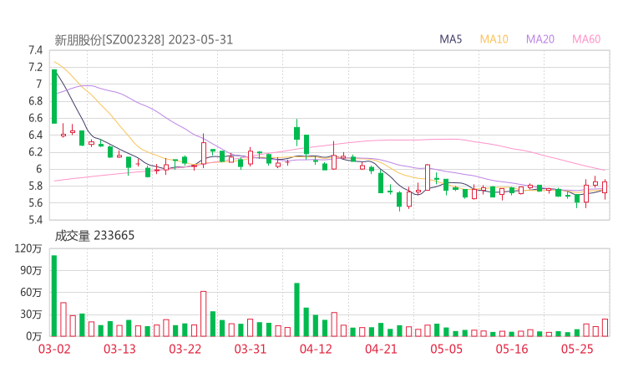This screenshot has width=618, height=368.
Task: Click the 03-13 date axis label
Action: (x=119, y=349)
